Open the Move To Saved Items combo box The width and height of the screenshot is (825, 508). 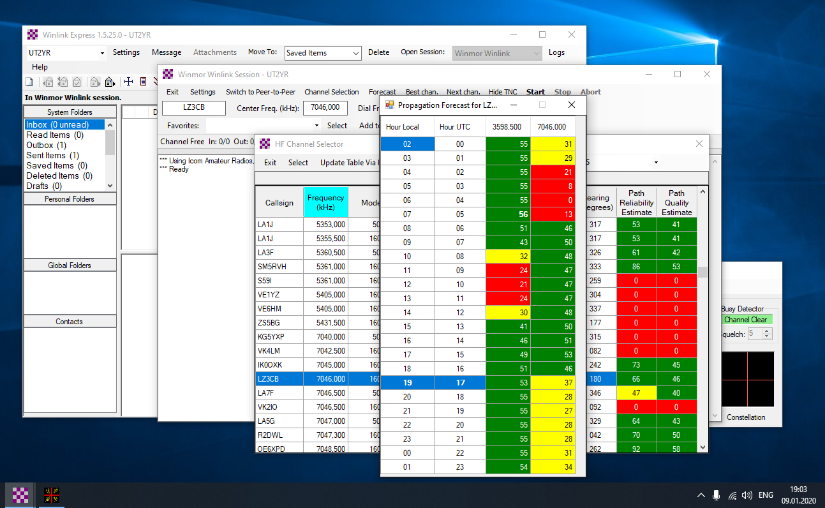(322, 54)
